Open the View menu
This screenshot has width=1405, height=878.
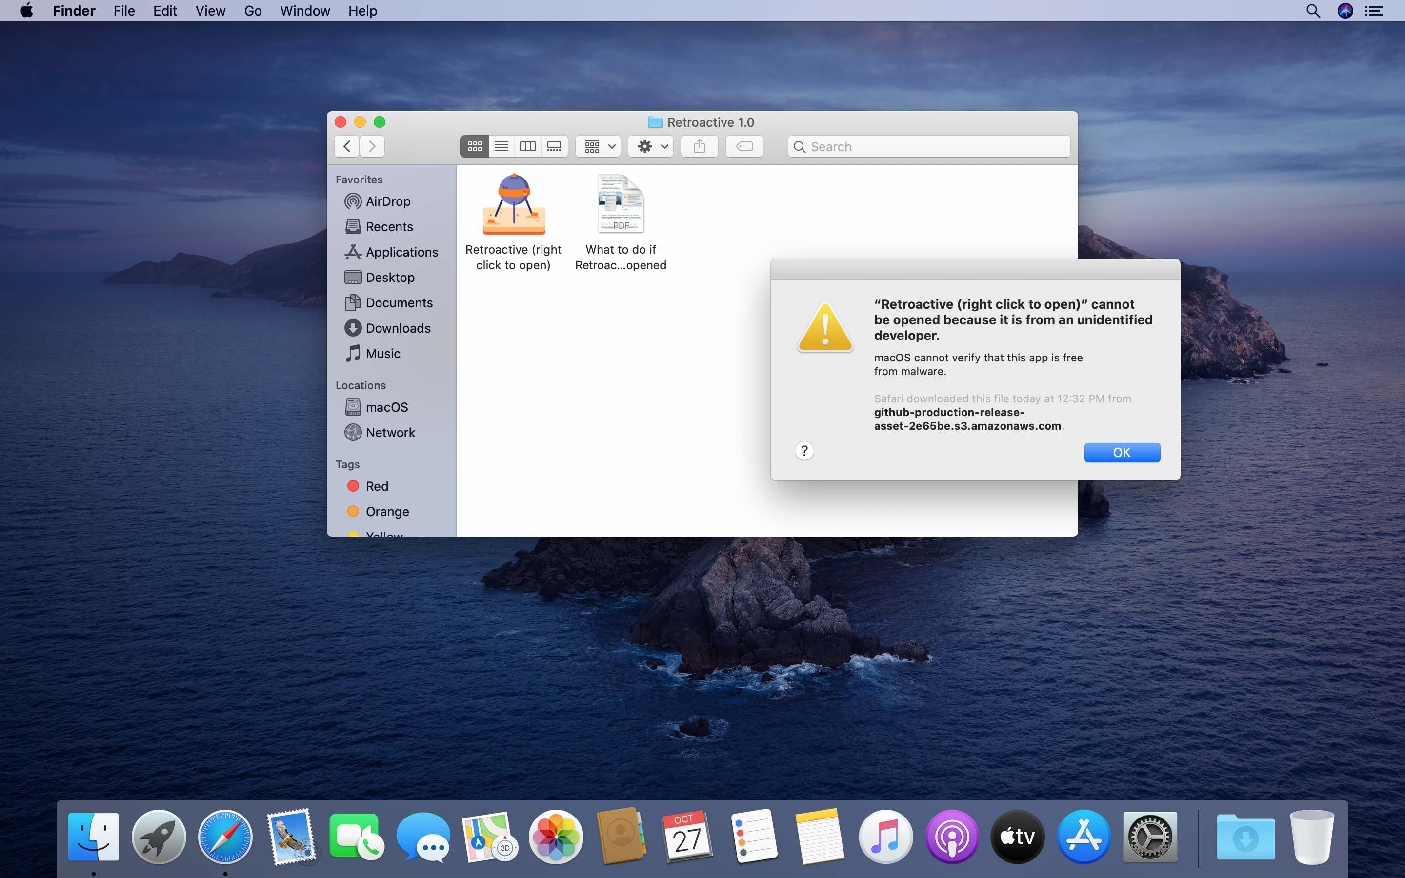(210, 10)
